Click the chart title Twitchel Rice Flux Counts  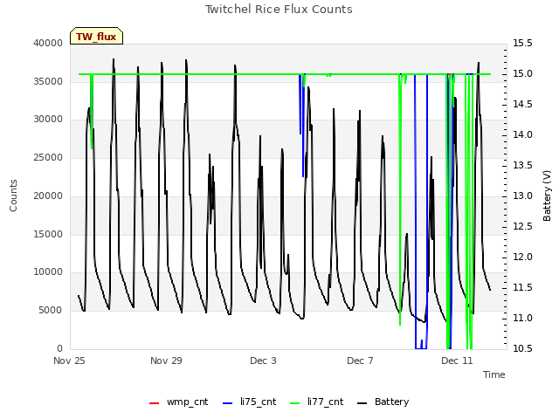pos(279,9)
